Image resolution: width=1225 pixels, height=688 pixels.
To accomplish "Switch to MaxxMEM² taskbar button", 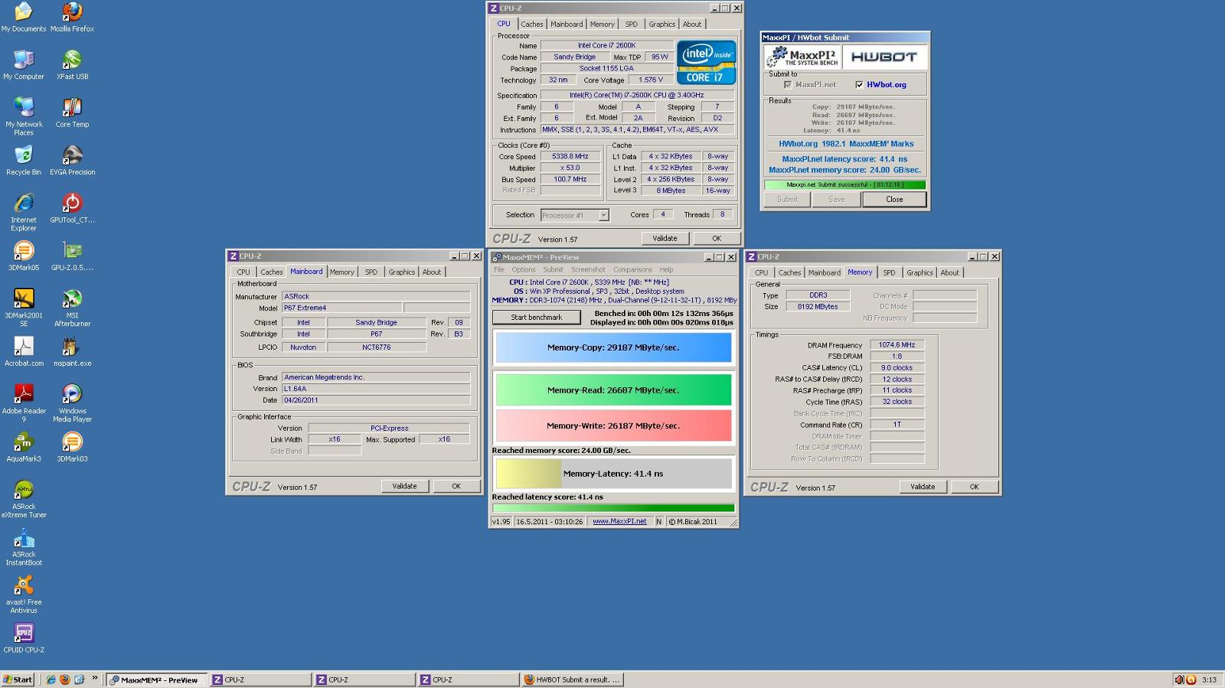I will tap(156, 680).
